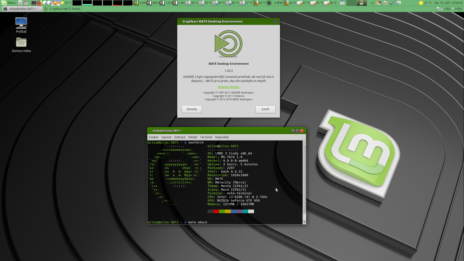Click the googly eyes panel applet

47,3
